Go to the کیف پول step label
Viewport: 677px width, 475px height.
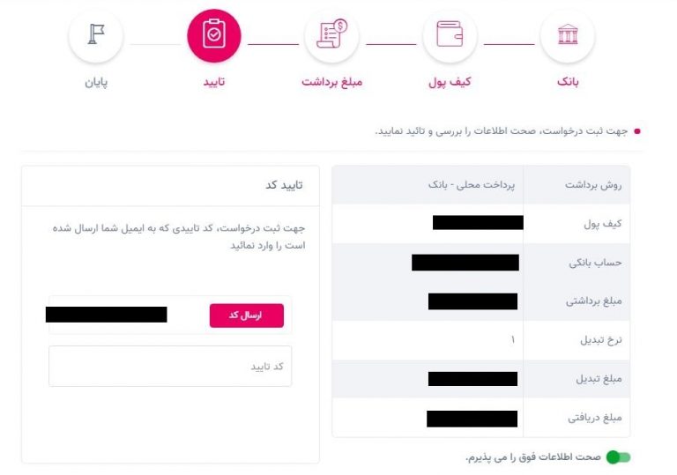(x=450, y=82)
